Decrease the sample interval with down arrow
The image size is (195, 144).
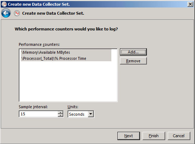coord(60,115)
